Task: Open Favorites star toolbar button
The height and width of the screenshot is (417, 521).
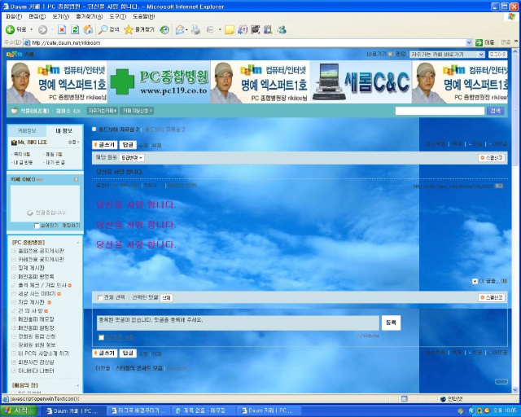Action: [139, 30]
